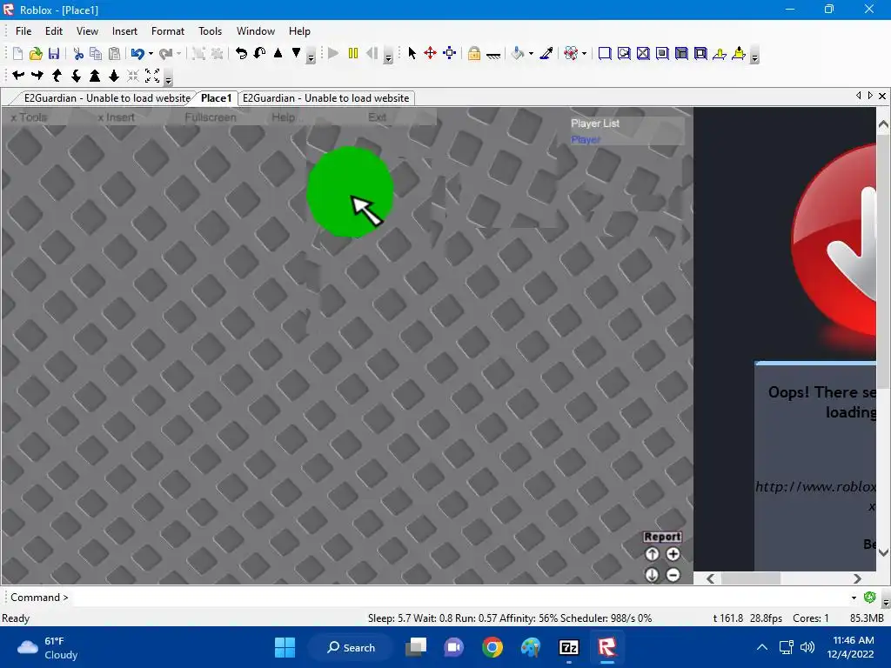Paste from the clipboard icon
Viewport: 891px width, 668px height.
pyautogui.click(x=114, y=53)
